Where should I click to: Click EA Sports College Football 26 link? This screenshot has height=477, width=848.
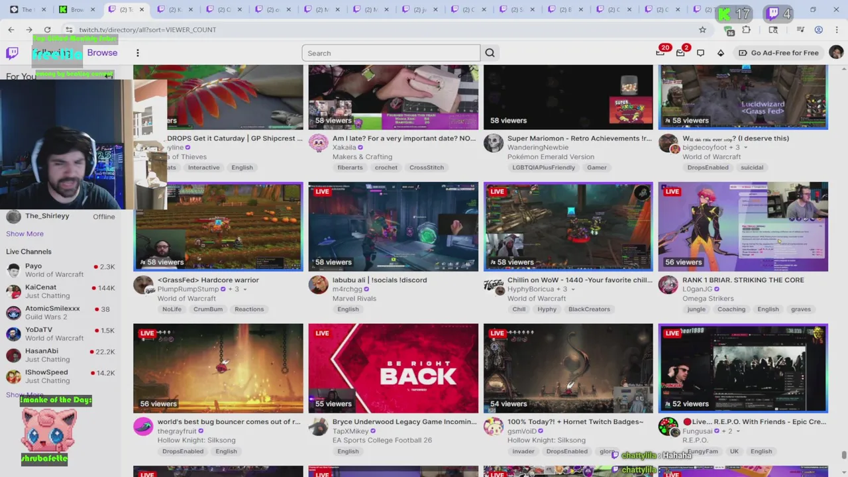point(382,441)
